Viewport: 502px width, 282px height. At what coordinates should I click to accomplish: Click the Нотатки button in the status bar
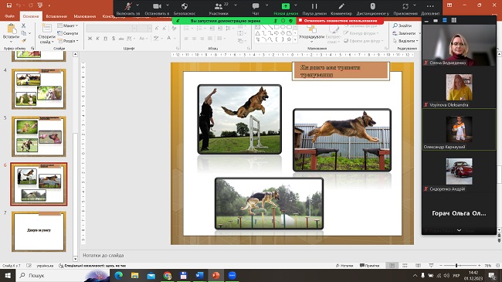click(x=344, y=265)
